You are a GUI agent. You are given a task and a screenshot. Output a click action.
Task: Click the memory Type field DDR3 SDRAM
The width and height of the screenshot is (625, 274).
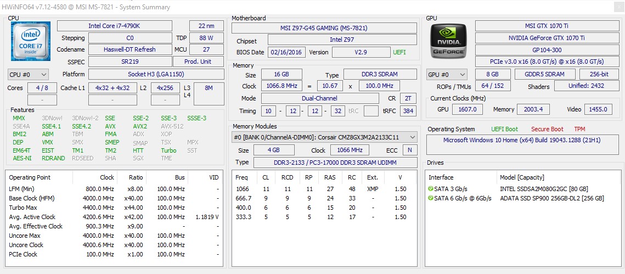[x=380, y=74]
